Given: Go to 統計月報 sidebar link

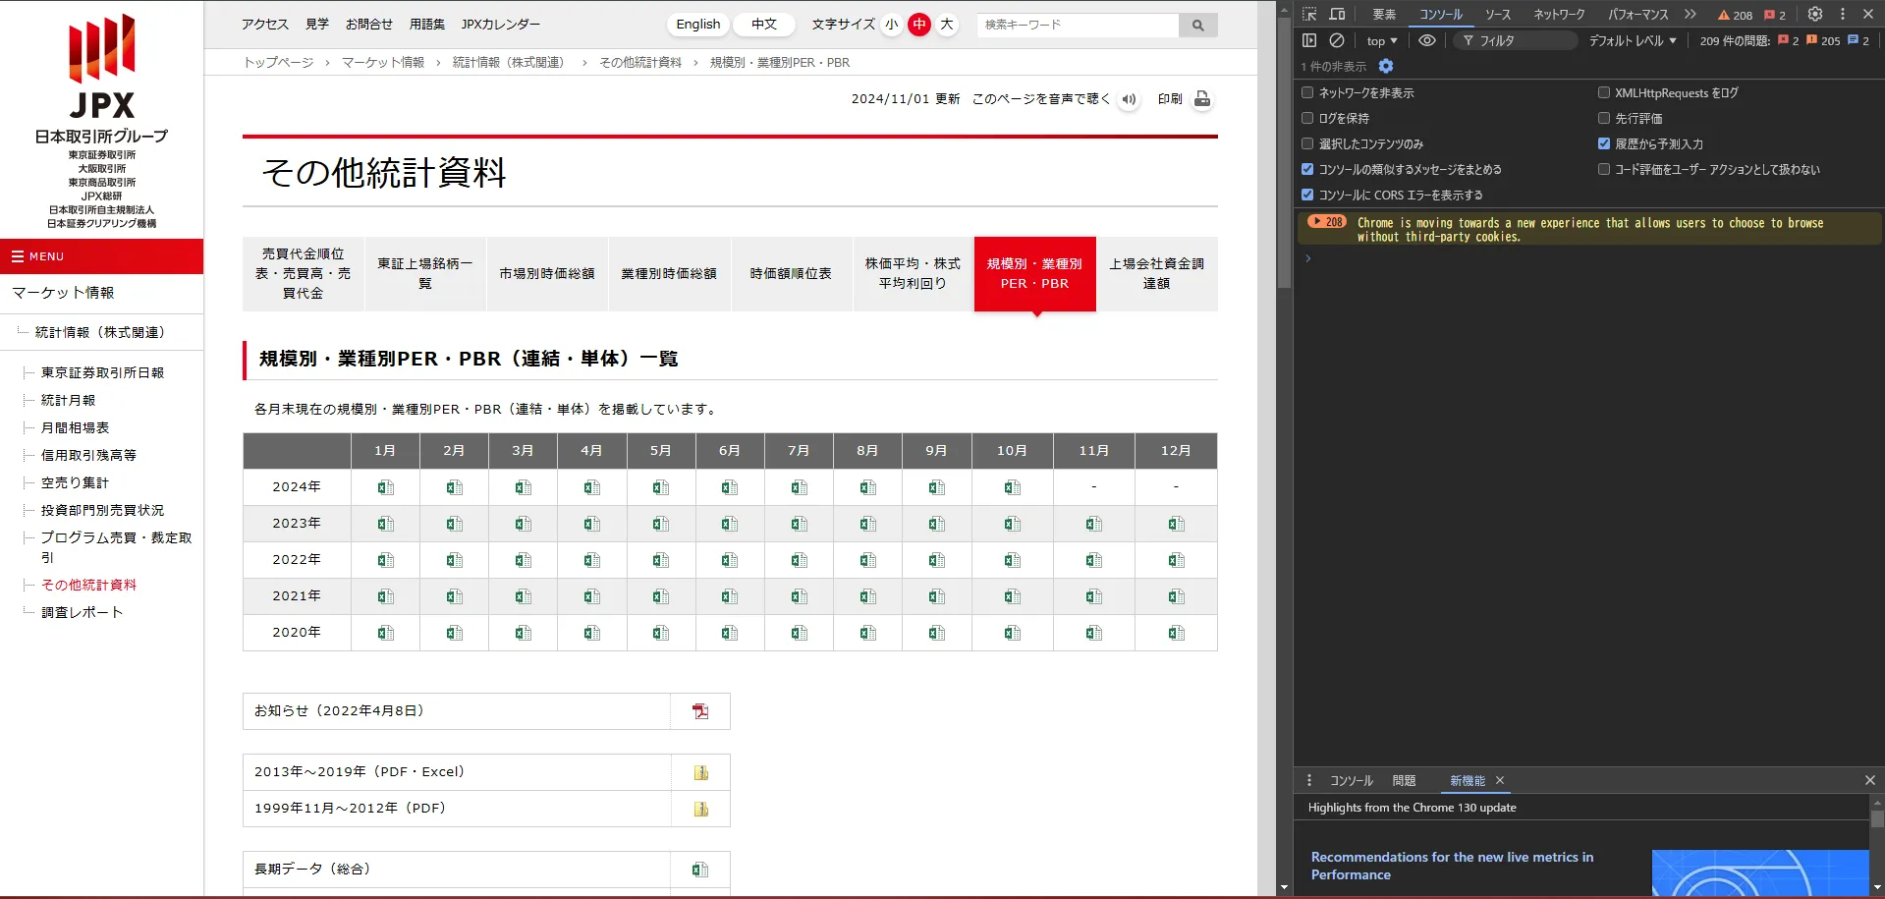Looking at the screenshot, I should 69,401.
